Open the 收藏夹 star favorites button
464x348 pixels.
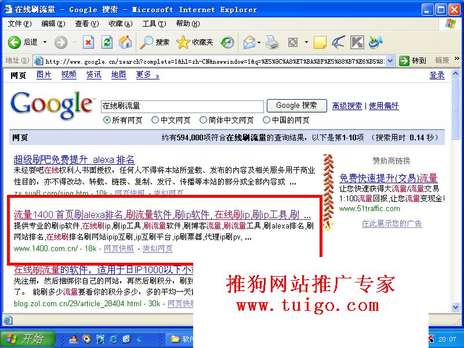click(x=194, y=42)
